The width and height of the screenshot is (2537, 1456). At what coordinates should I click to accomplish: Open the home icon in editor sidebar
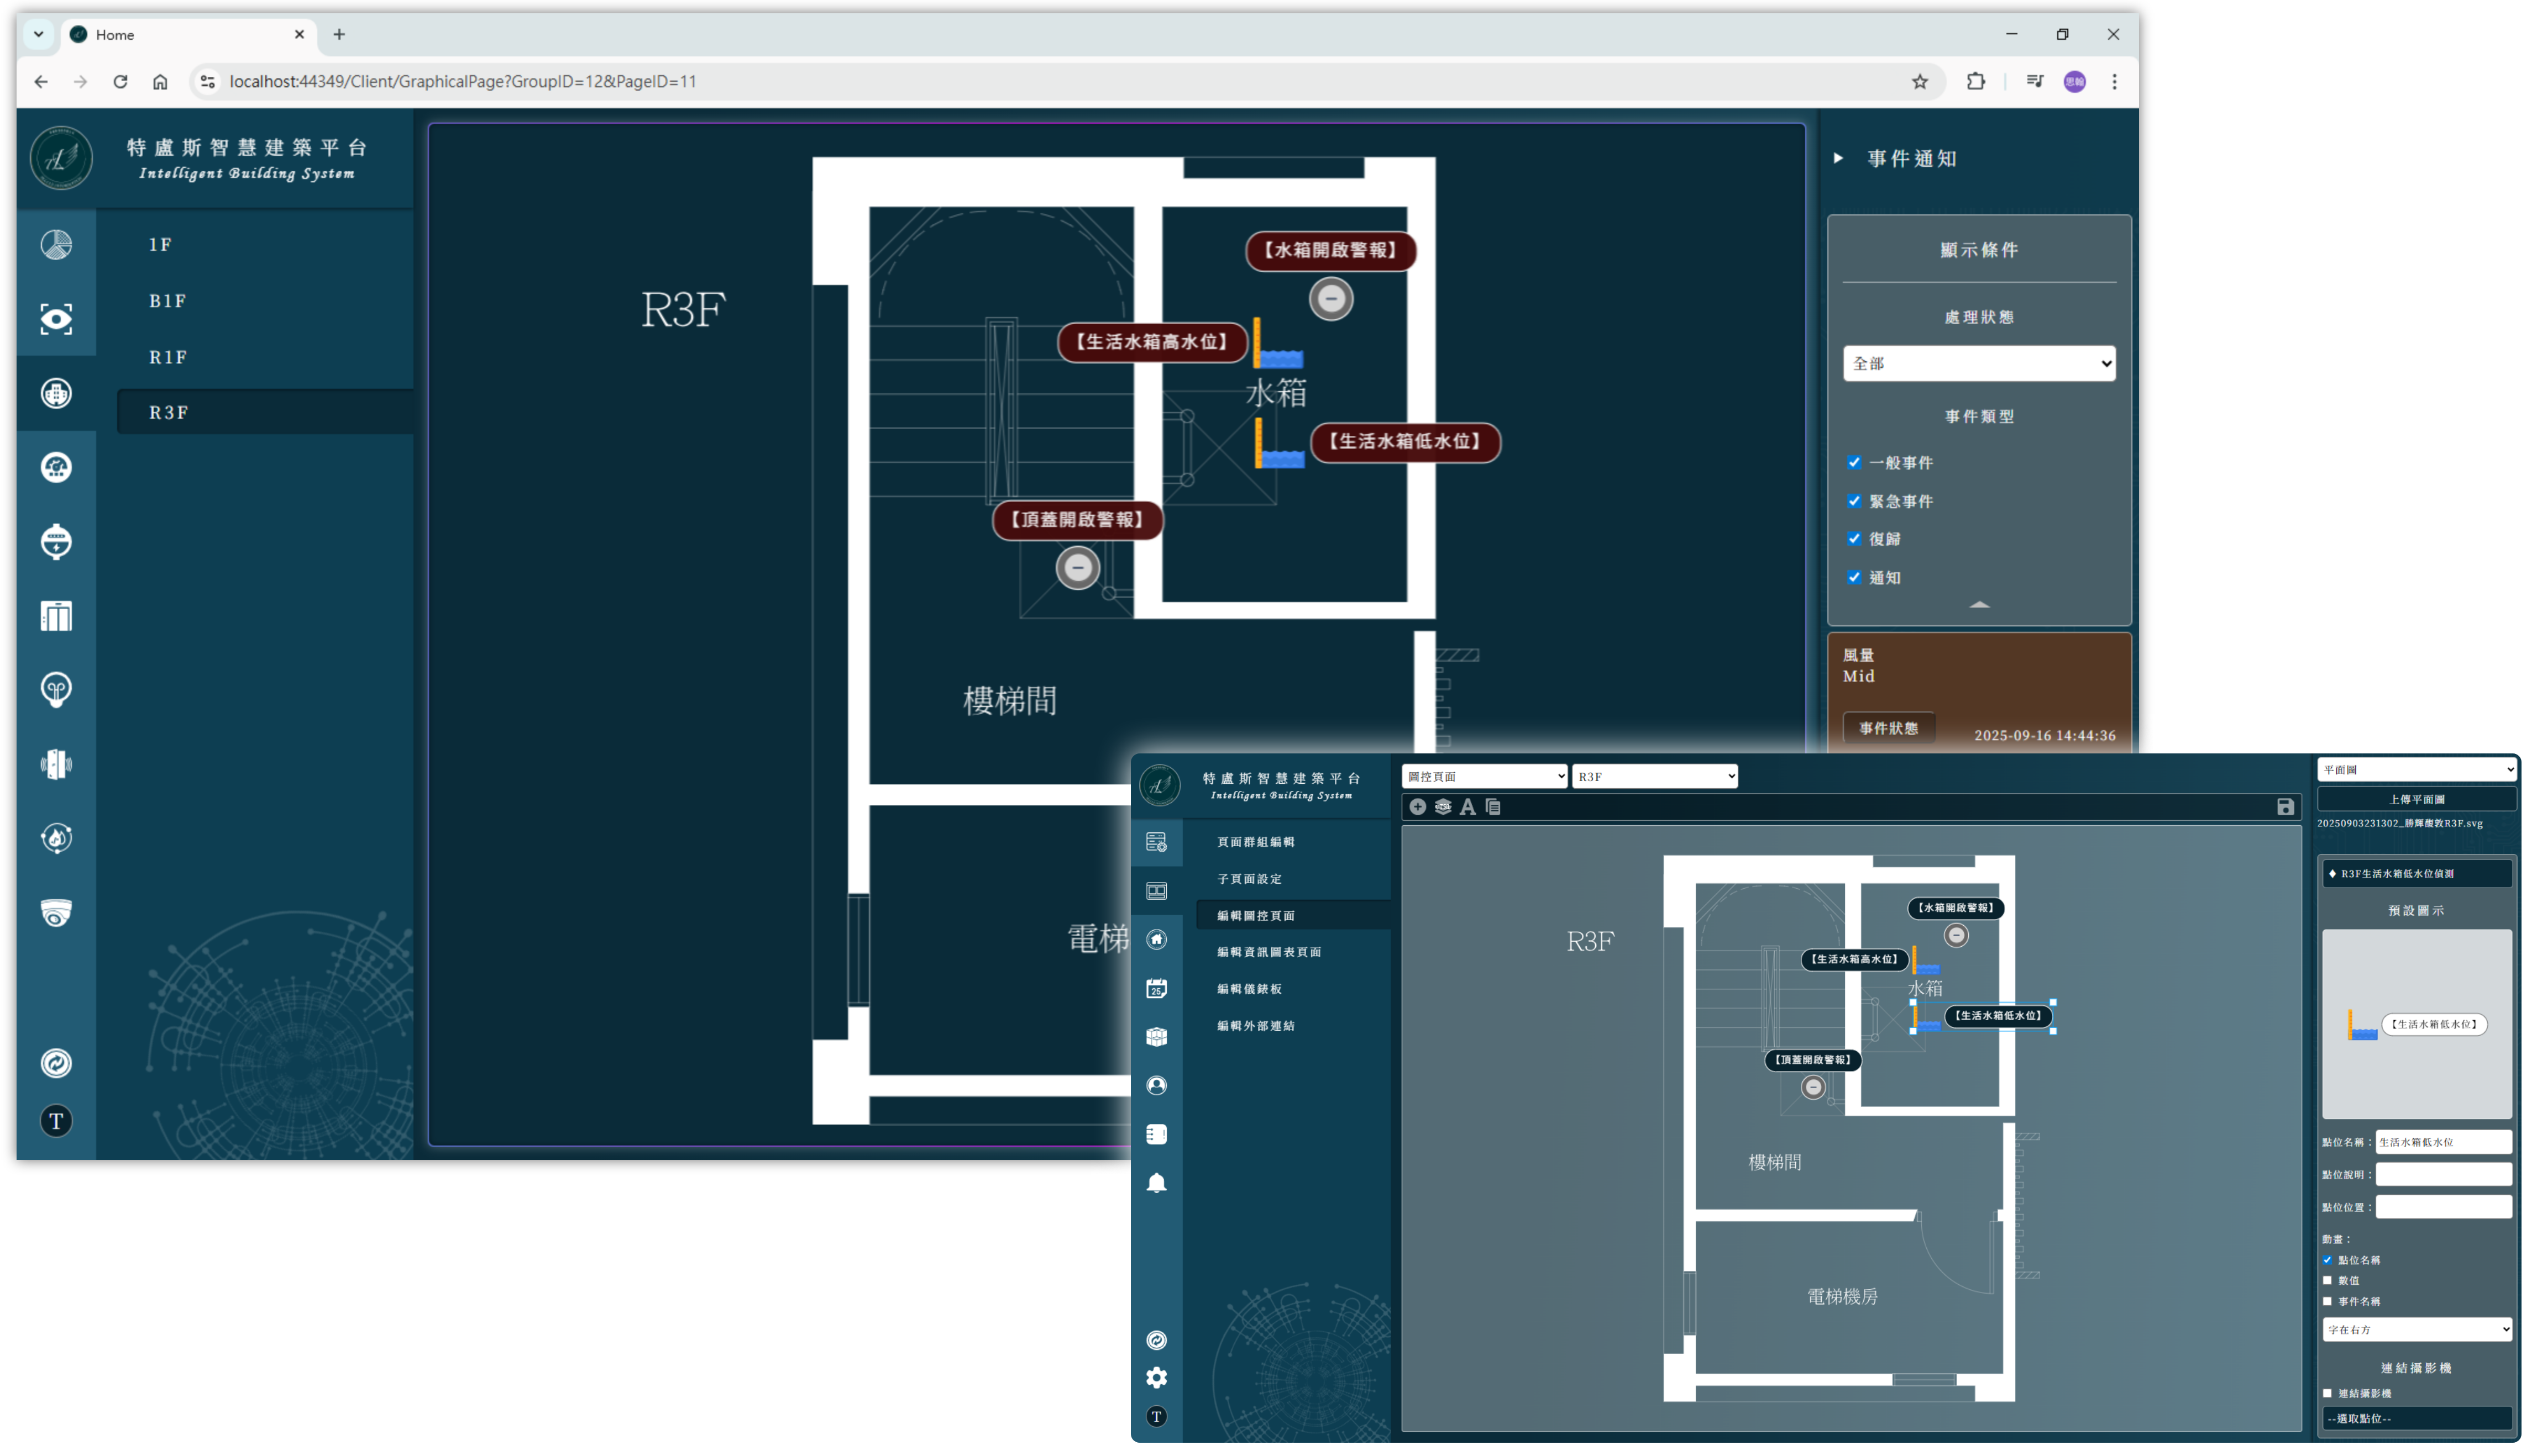coord(1156,939)
